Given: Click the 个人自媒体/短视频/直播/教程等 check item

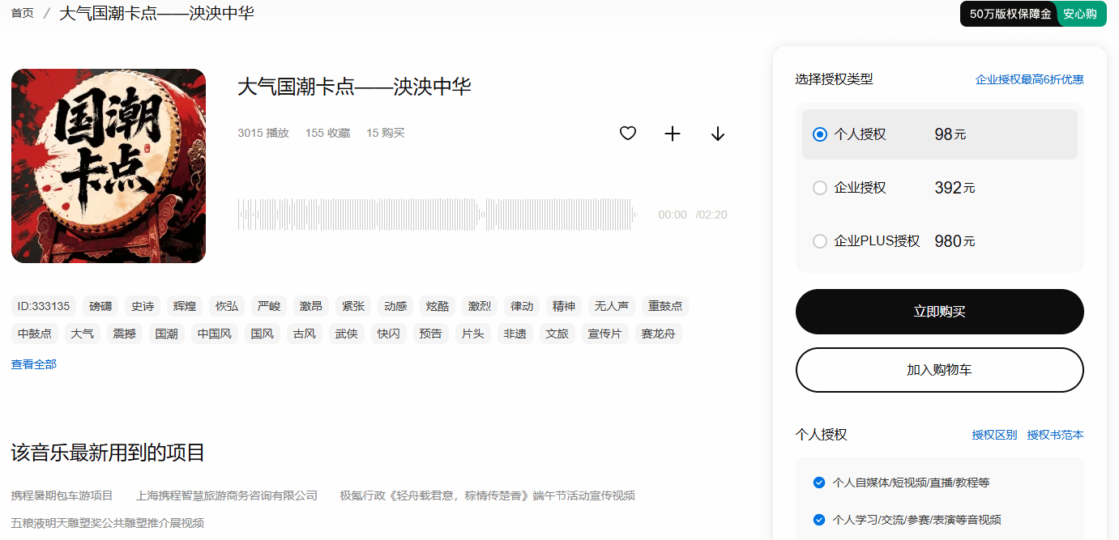Looking at the screenshot, I should point(902,483).
